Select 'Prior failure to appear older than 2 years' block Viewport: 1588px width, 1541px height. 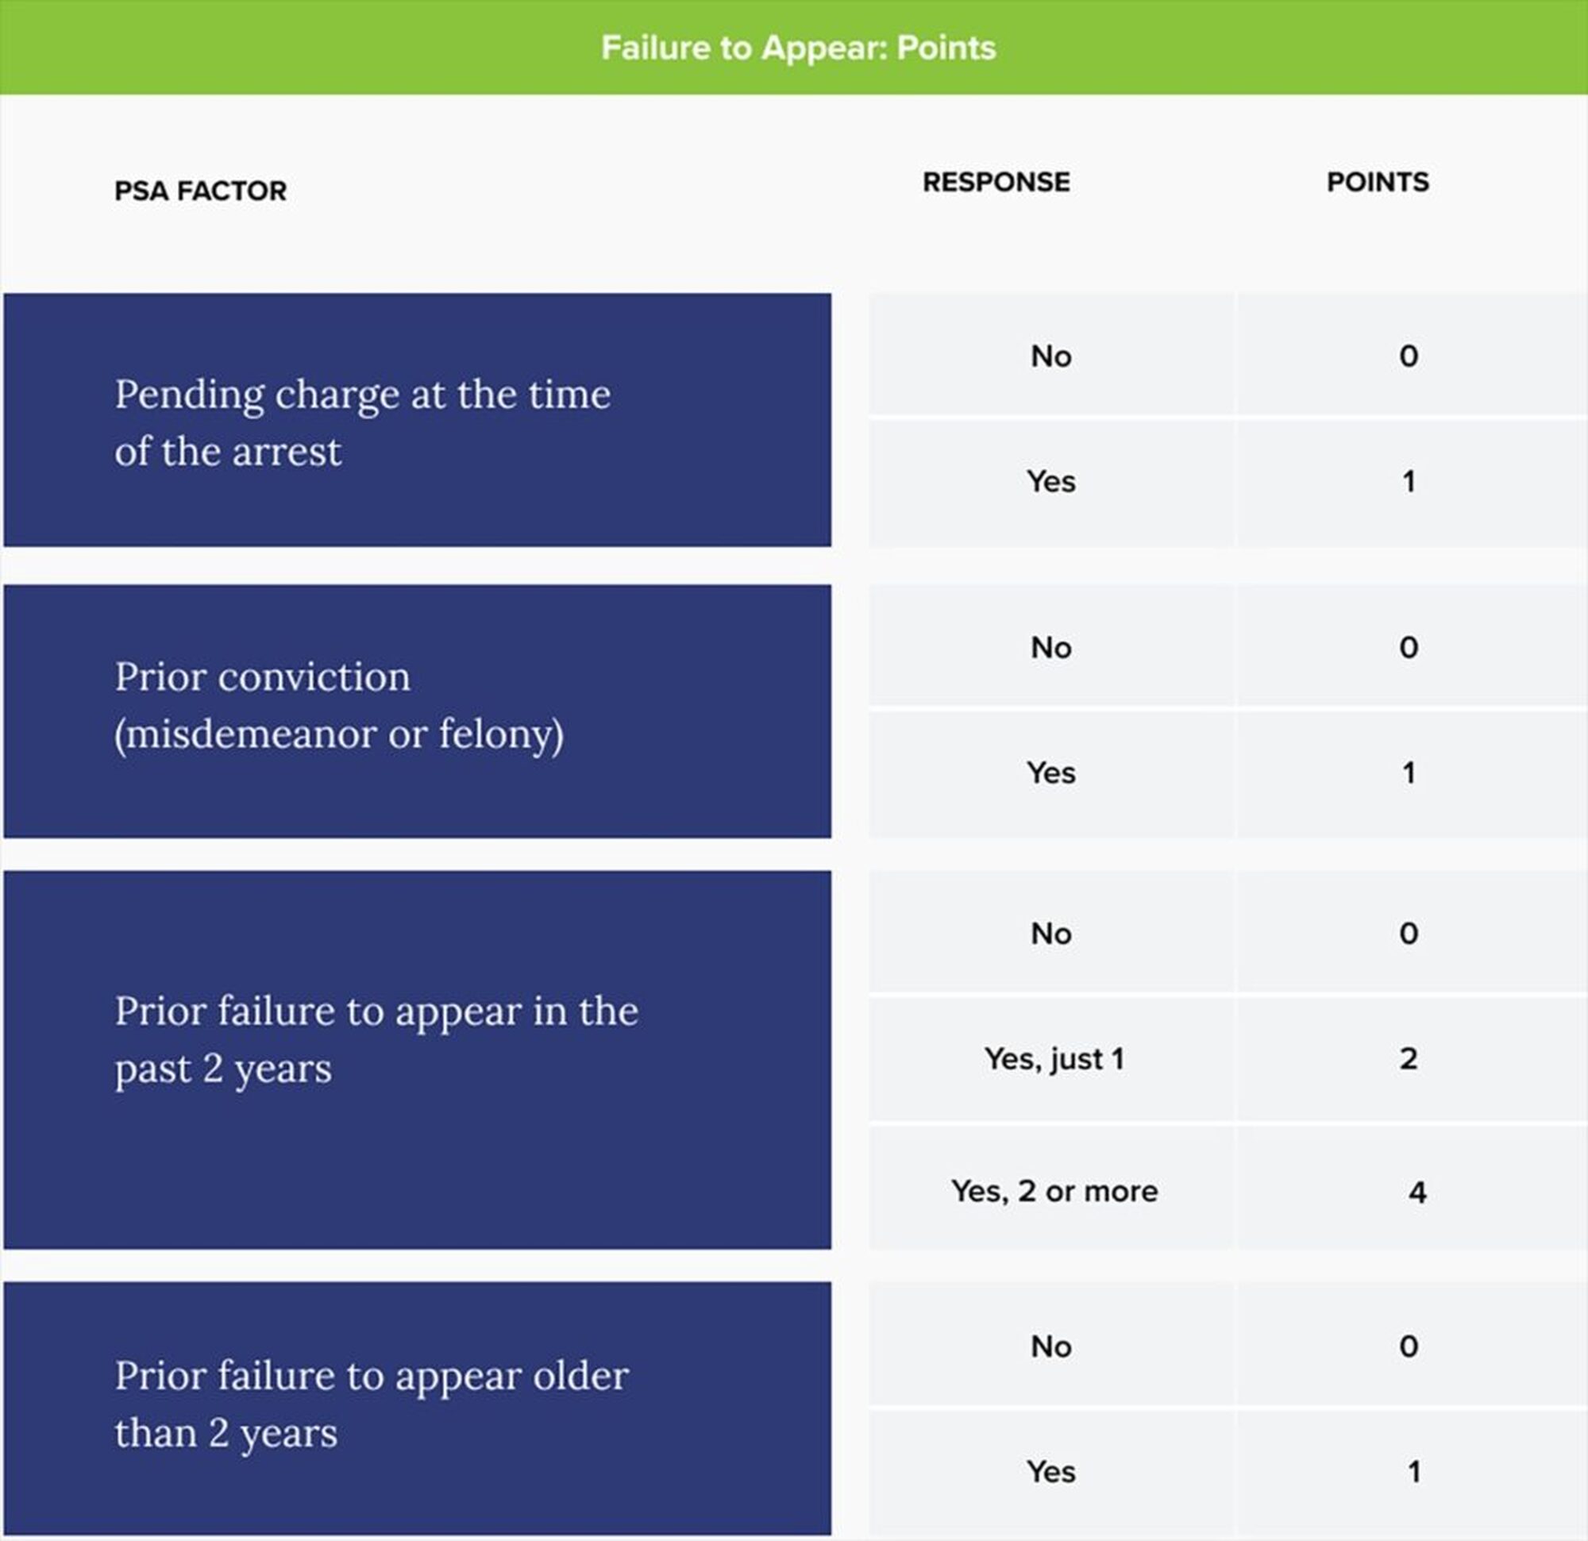(x=418, y=1408)
